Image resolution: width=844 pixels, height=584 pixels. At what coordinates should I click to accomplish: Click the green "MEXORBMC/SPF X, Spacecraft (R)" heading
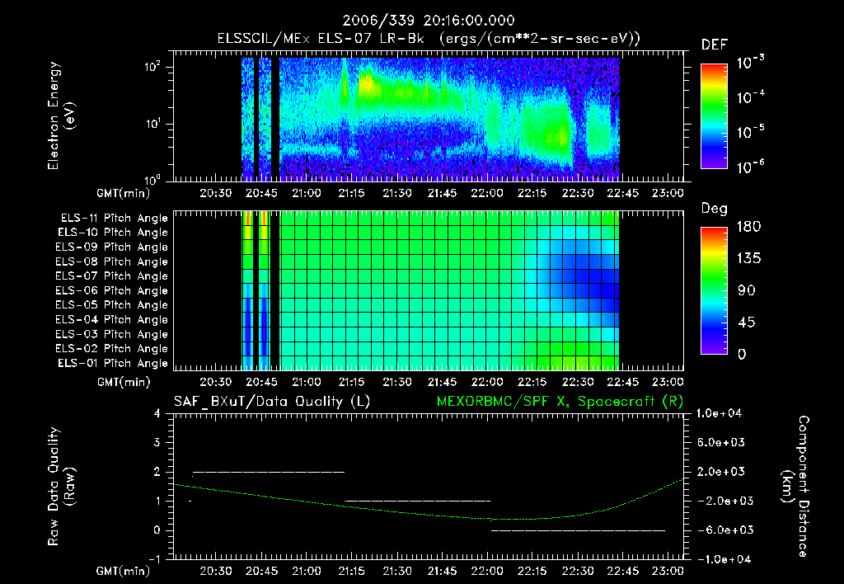[x=560, y=402]
